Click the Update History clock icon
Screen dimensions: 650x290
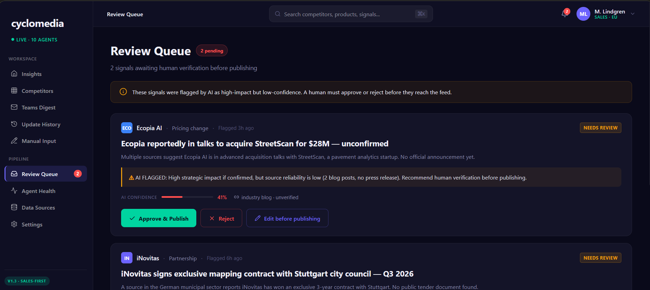point(14,124)
